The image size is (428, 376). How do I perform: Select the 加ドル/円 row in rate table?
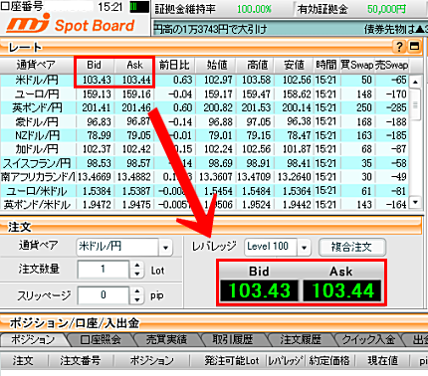(x=205, y=149)
